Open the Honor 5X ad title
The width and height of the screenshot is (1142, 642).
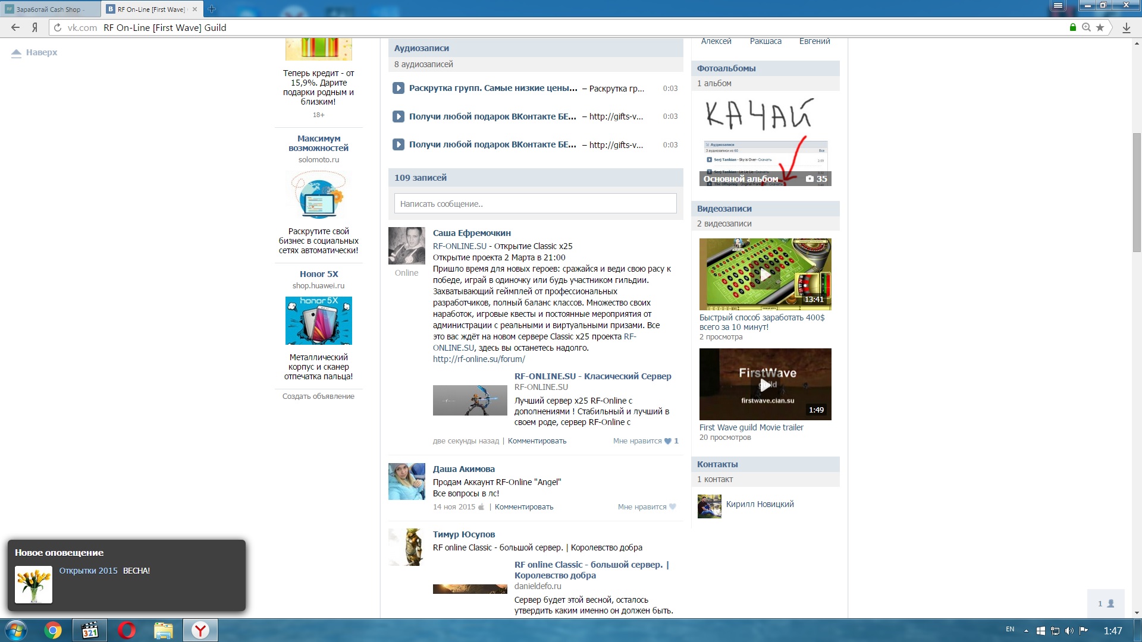319,274
